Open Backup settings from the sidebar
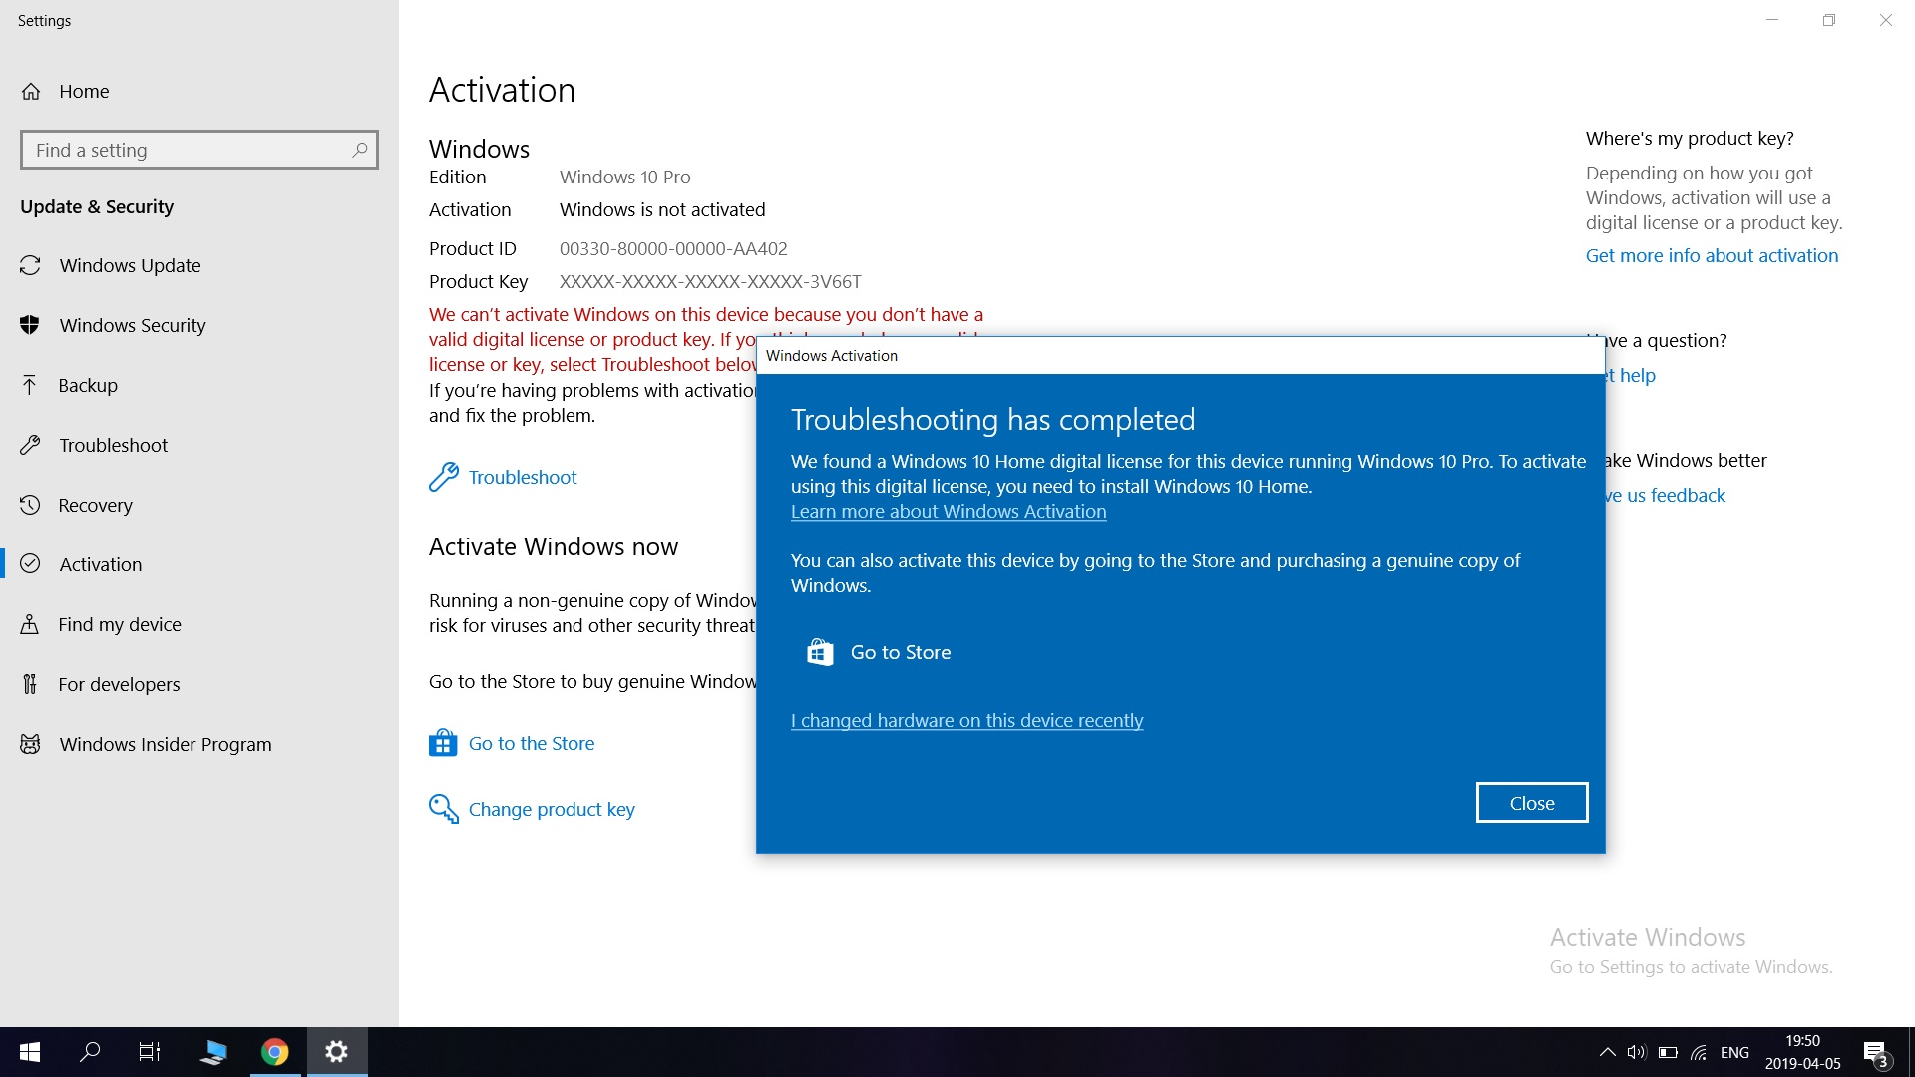This screenshot has height=1077, width=1915. [x=90, y=385]
